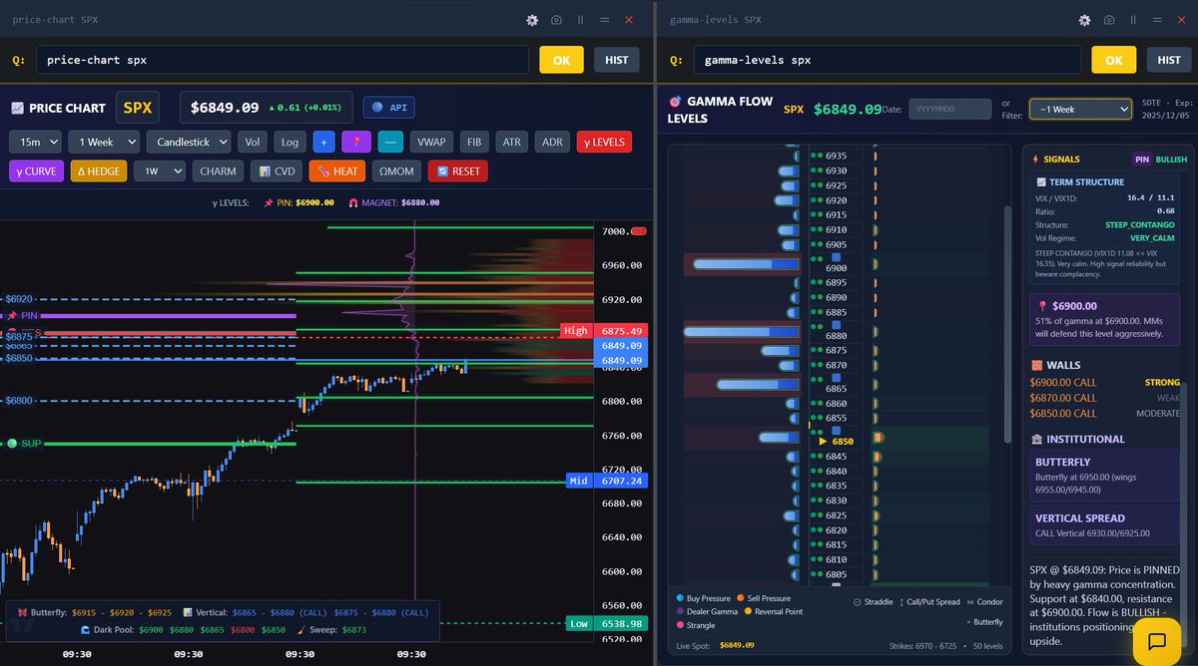Click the SPX ticker badge in price chart
Viewport: 1198px width, 666px height.
click(x=139, y=108)
